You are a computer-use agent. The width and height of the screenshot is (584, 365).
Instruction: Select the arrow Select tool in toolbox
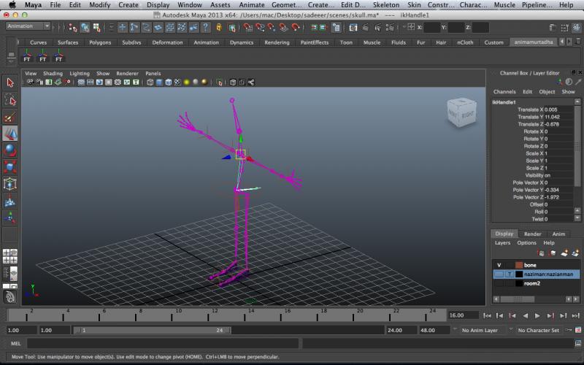click(x=10, y=82)
